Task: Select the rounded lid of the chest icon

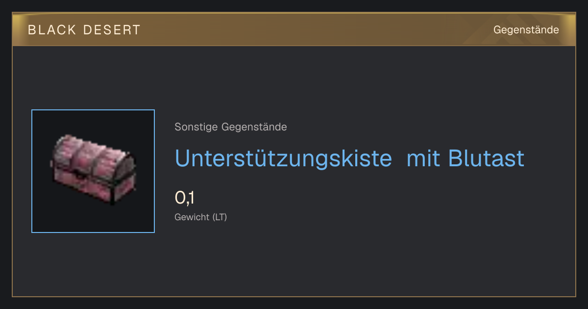Action: click(93, 154)
